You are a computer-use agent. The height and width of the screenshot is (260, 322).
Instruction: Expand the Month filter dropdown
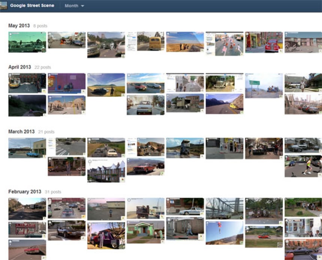(x=74, y=6)
